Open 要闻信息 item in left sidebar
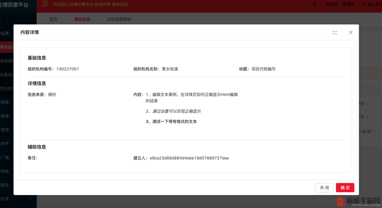 pyautogui.click(x=7, y=47)
